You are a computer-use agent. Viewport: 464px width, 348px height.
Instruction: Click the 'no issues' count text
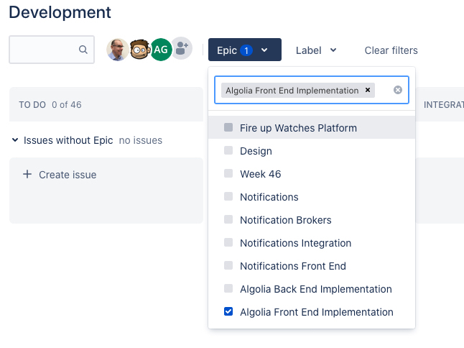coord(141,140)
